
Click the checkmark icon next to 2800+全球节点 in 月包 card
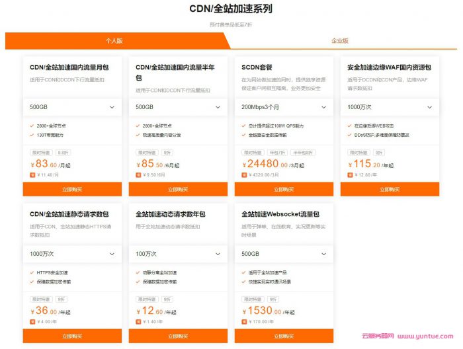(33, 125)
